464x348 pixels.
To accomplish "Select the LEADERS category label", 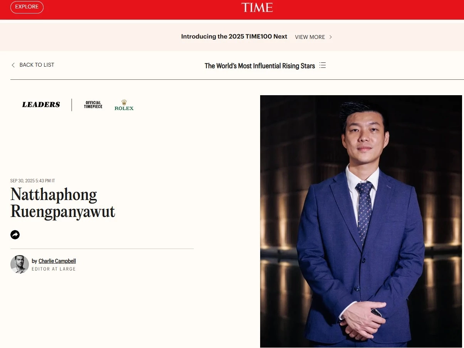I will pyautogui.click(x=41, y=104).
